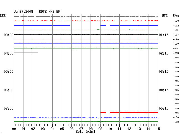Select the station title ROTZ HHZ BW
The width and height of the screenshot is (180, 136).
coord(50,12)
